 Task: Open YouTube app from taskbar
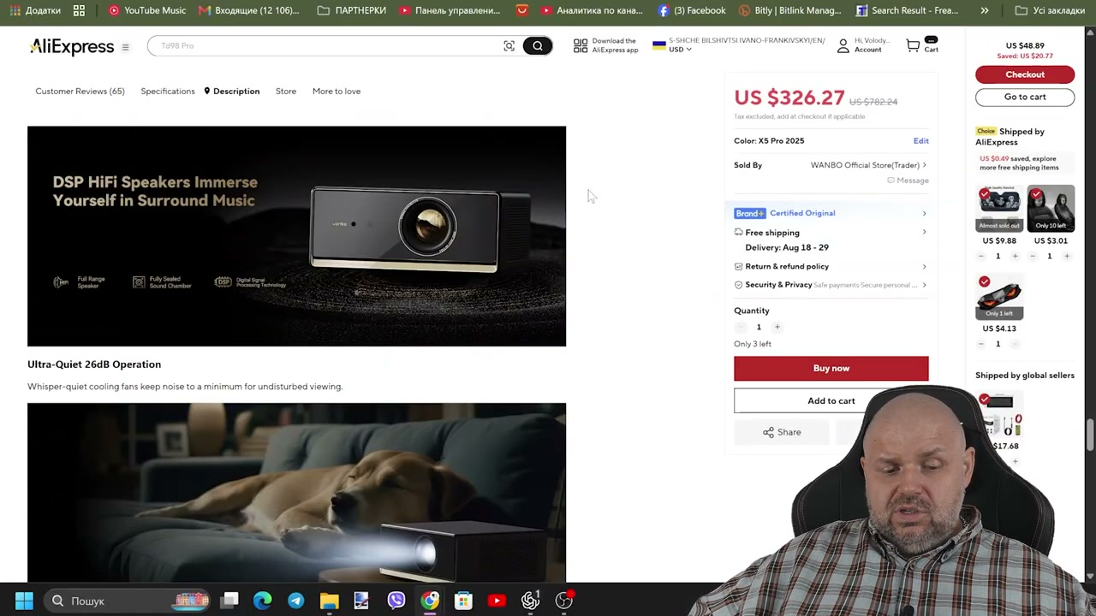click(x=497, y=601)
